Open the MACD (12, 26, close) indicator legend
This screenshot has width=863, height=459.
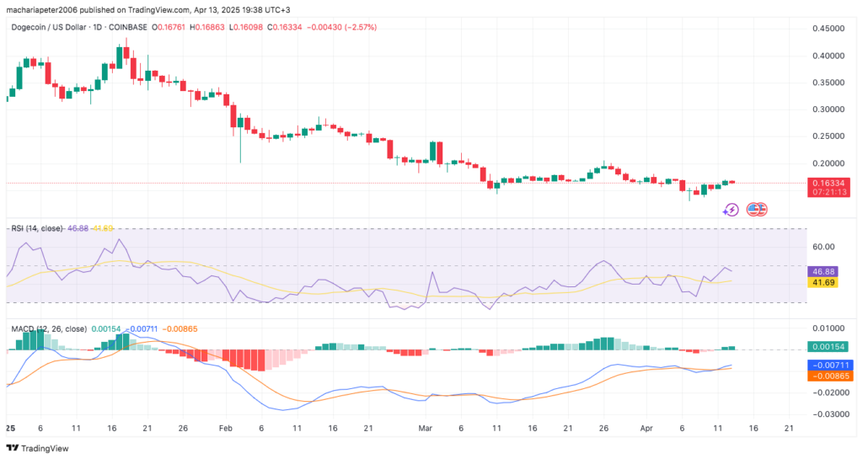click(x=47, y=328)
